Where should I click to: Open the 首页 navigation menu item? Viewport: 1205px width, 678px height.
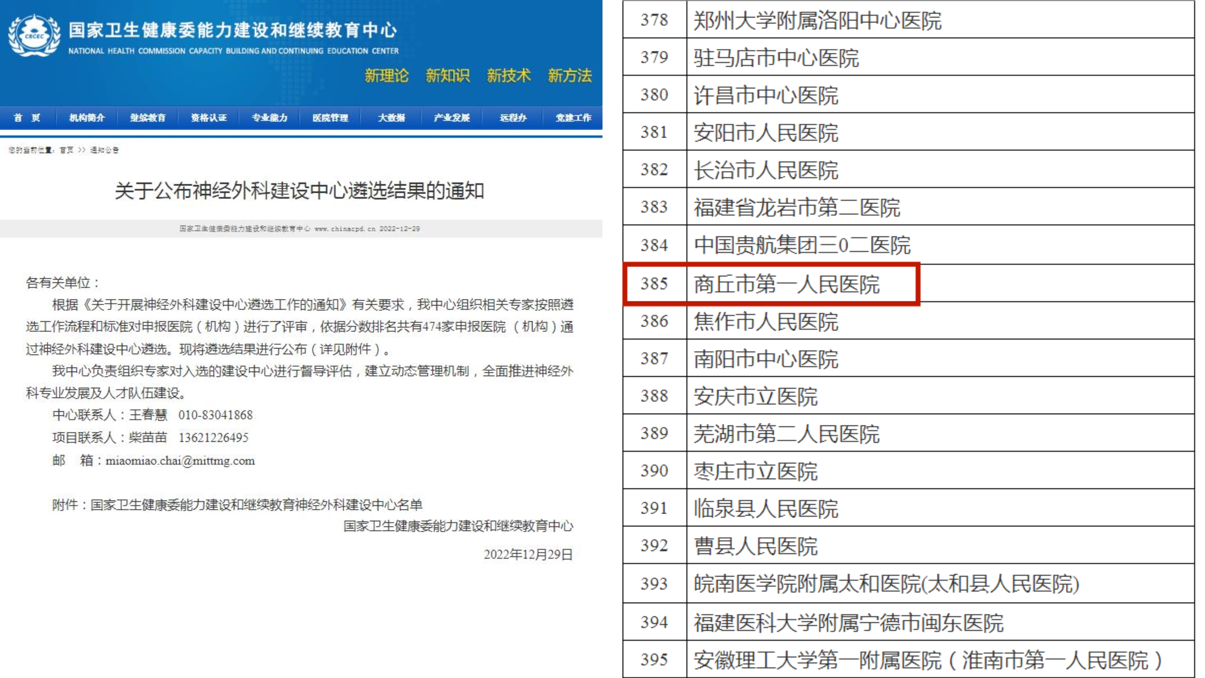tap(27, 118)
